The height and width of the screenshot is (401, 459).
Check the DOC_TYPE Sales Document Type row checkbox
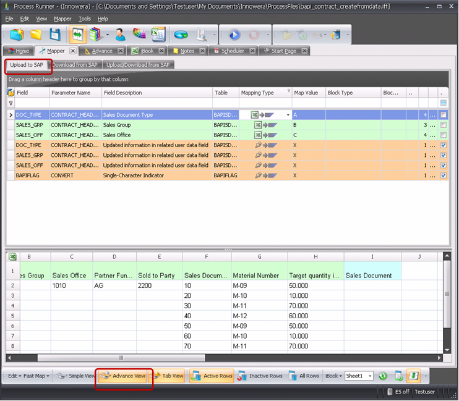click(443, 115)
